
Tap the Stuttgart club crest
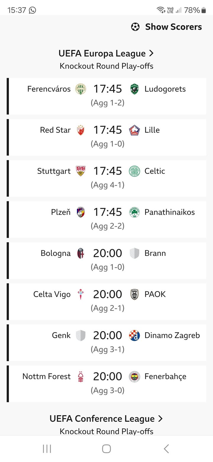pyautogui.click(x=80, y=171)
